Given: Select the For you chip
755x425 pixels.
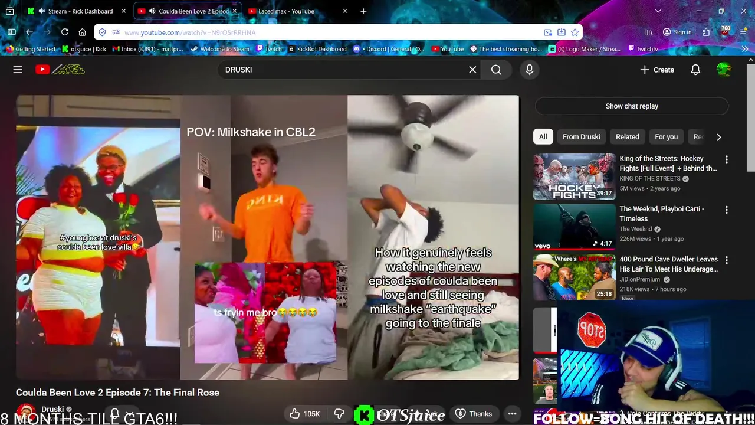Looking at the screenshot, I should pyautogui.click(x=666, y=137).
